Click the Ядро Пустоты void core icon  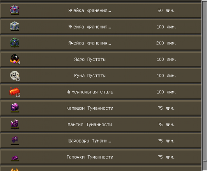pyautogui.click(x=15, y=59)
